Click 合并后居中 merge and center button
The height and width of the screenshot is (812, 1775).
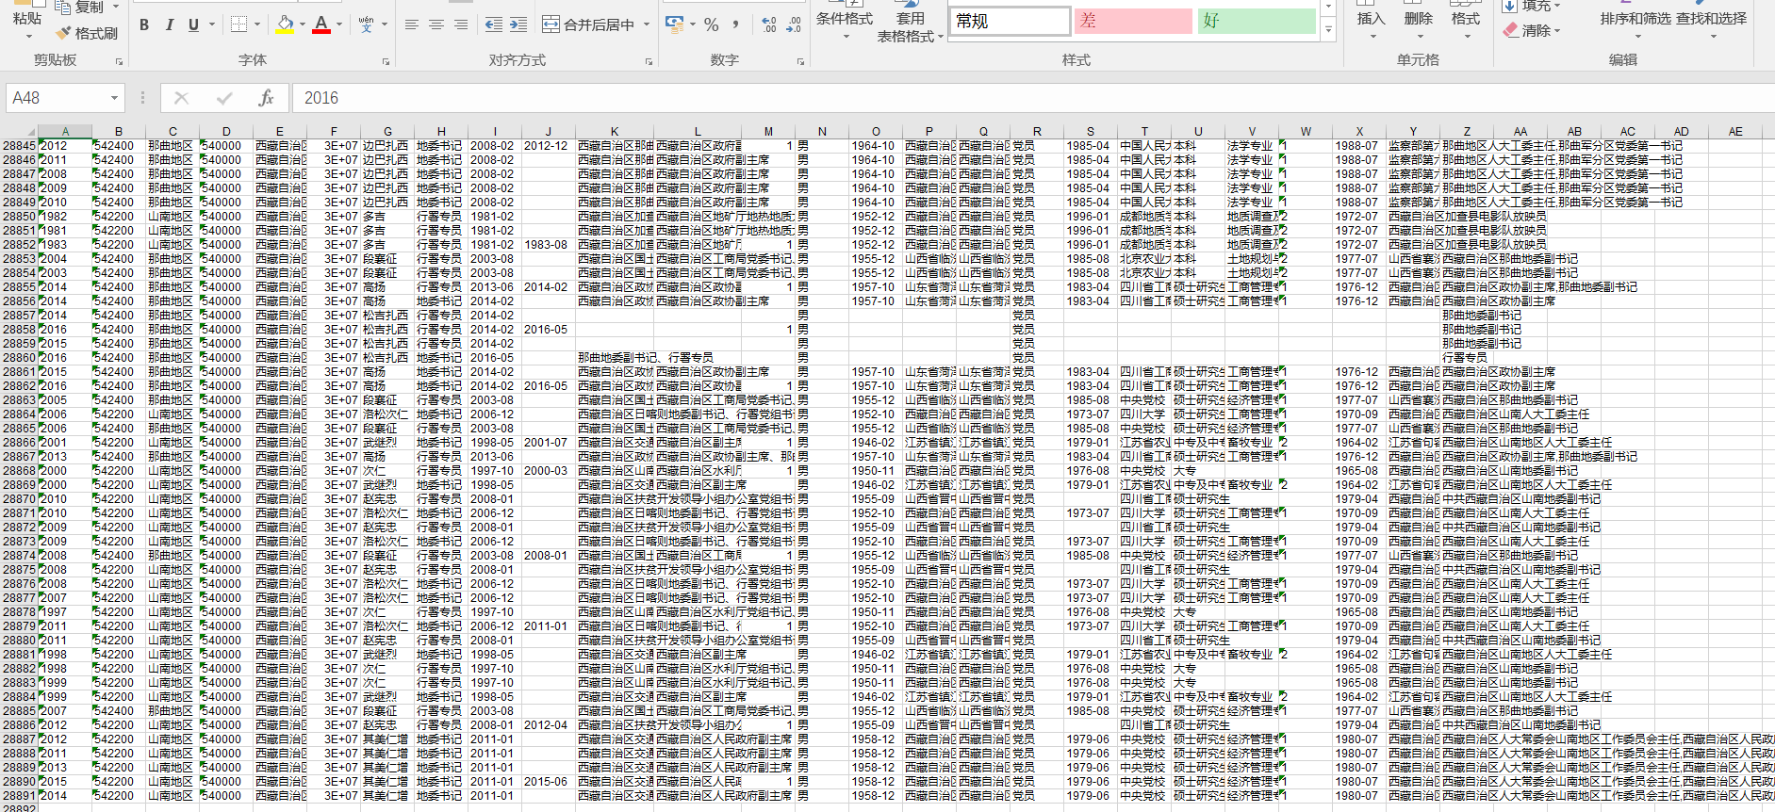pos(588,24)
